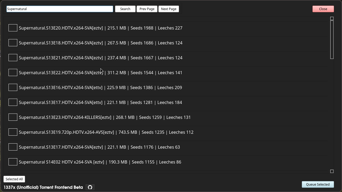The image size is (342, 192).
Task: Tick S13E17 SVA[eztv] 1176 seeds checkbox
Action: click(x=13, y=147)
